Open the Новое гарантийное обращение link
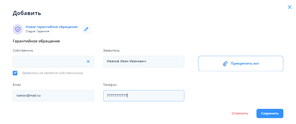Image resolution: width=296 pixels, height=124 pixels. point(52,27)
